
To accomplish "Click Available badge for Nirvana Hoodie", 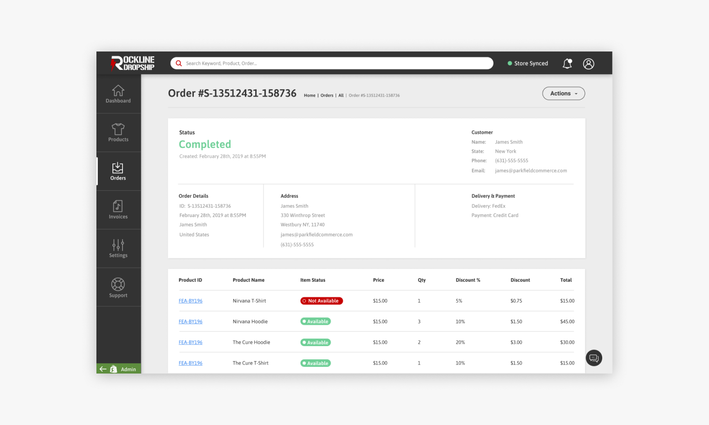I will [x=315, y=322].
